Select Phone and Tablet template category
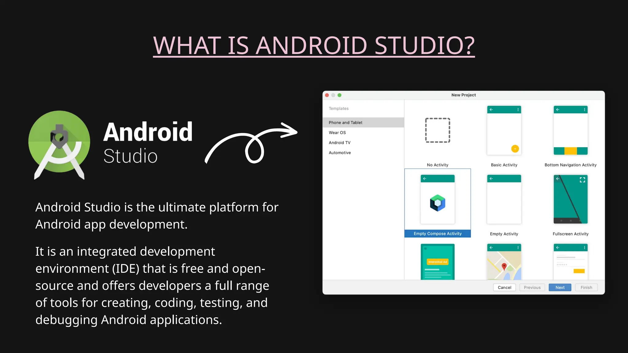 [x=363, y=123]
